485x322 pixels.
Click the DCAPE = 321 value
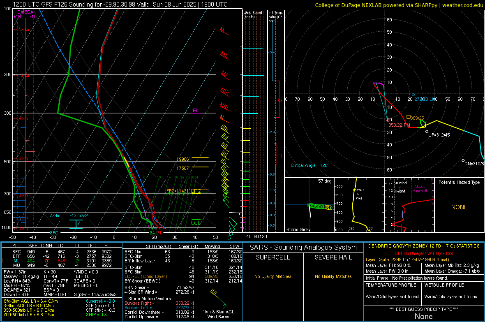click(17, 290)
